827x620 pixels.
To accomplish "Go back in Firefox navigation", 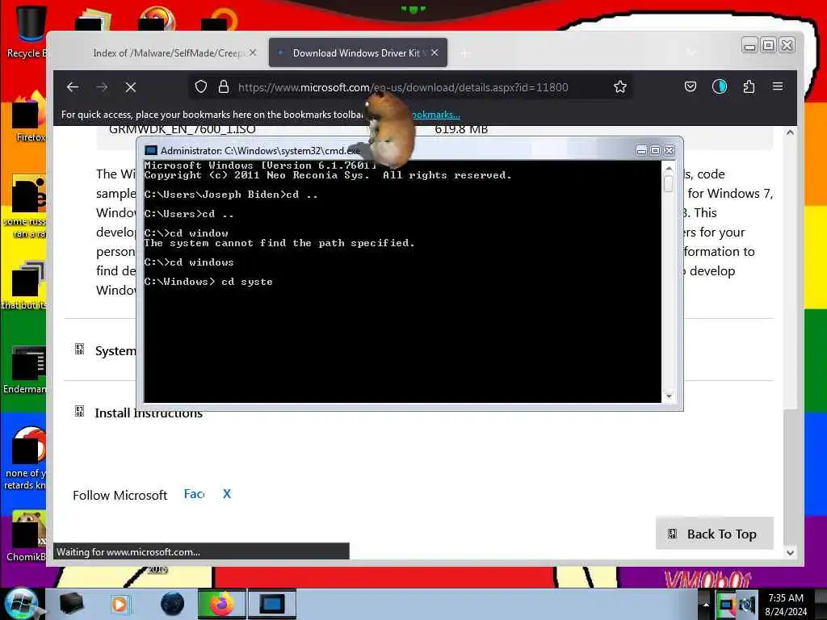I will 73,87.
